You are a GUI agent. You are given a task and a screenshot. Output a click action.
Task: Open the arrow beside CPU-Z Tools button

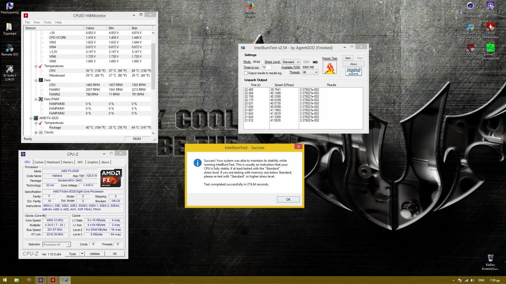(82, 254)
